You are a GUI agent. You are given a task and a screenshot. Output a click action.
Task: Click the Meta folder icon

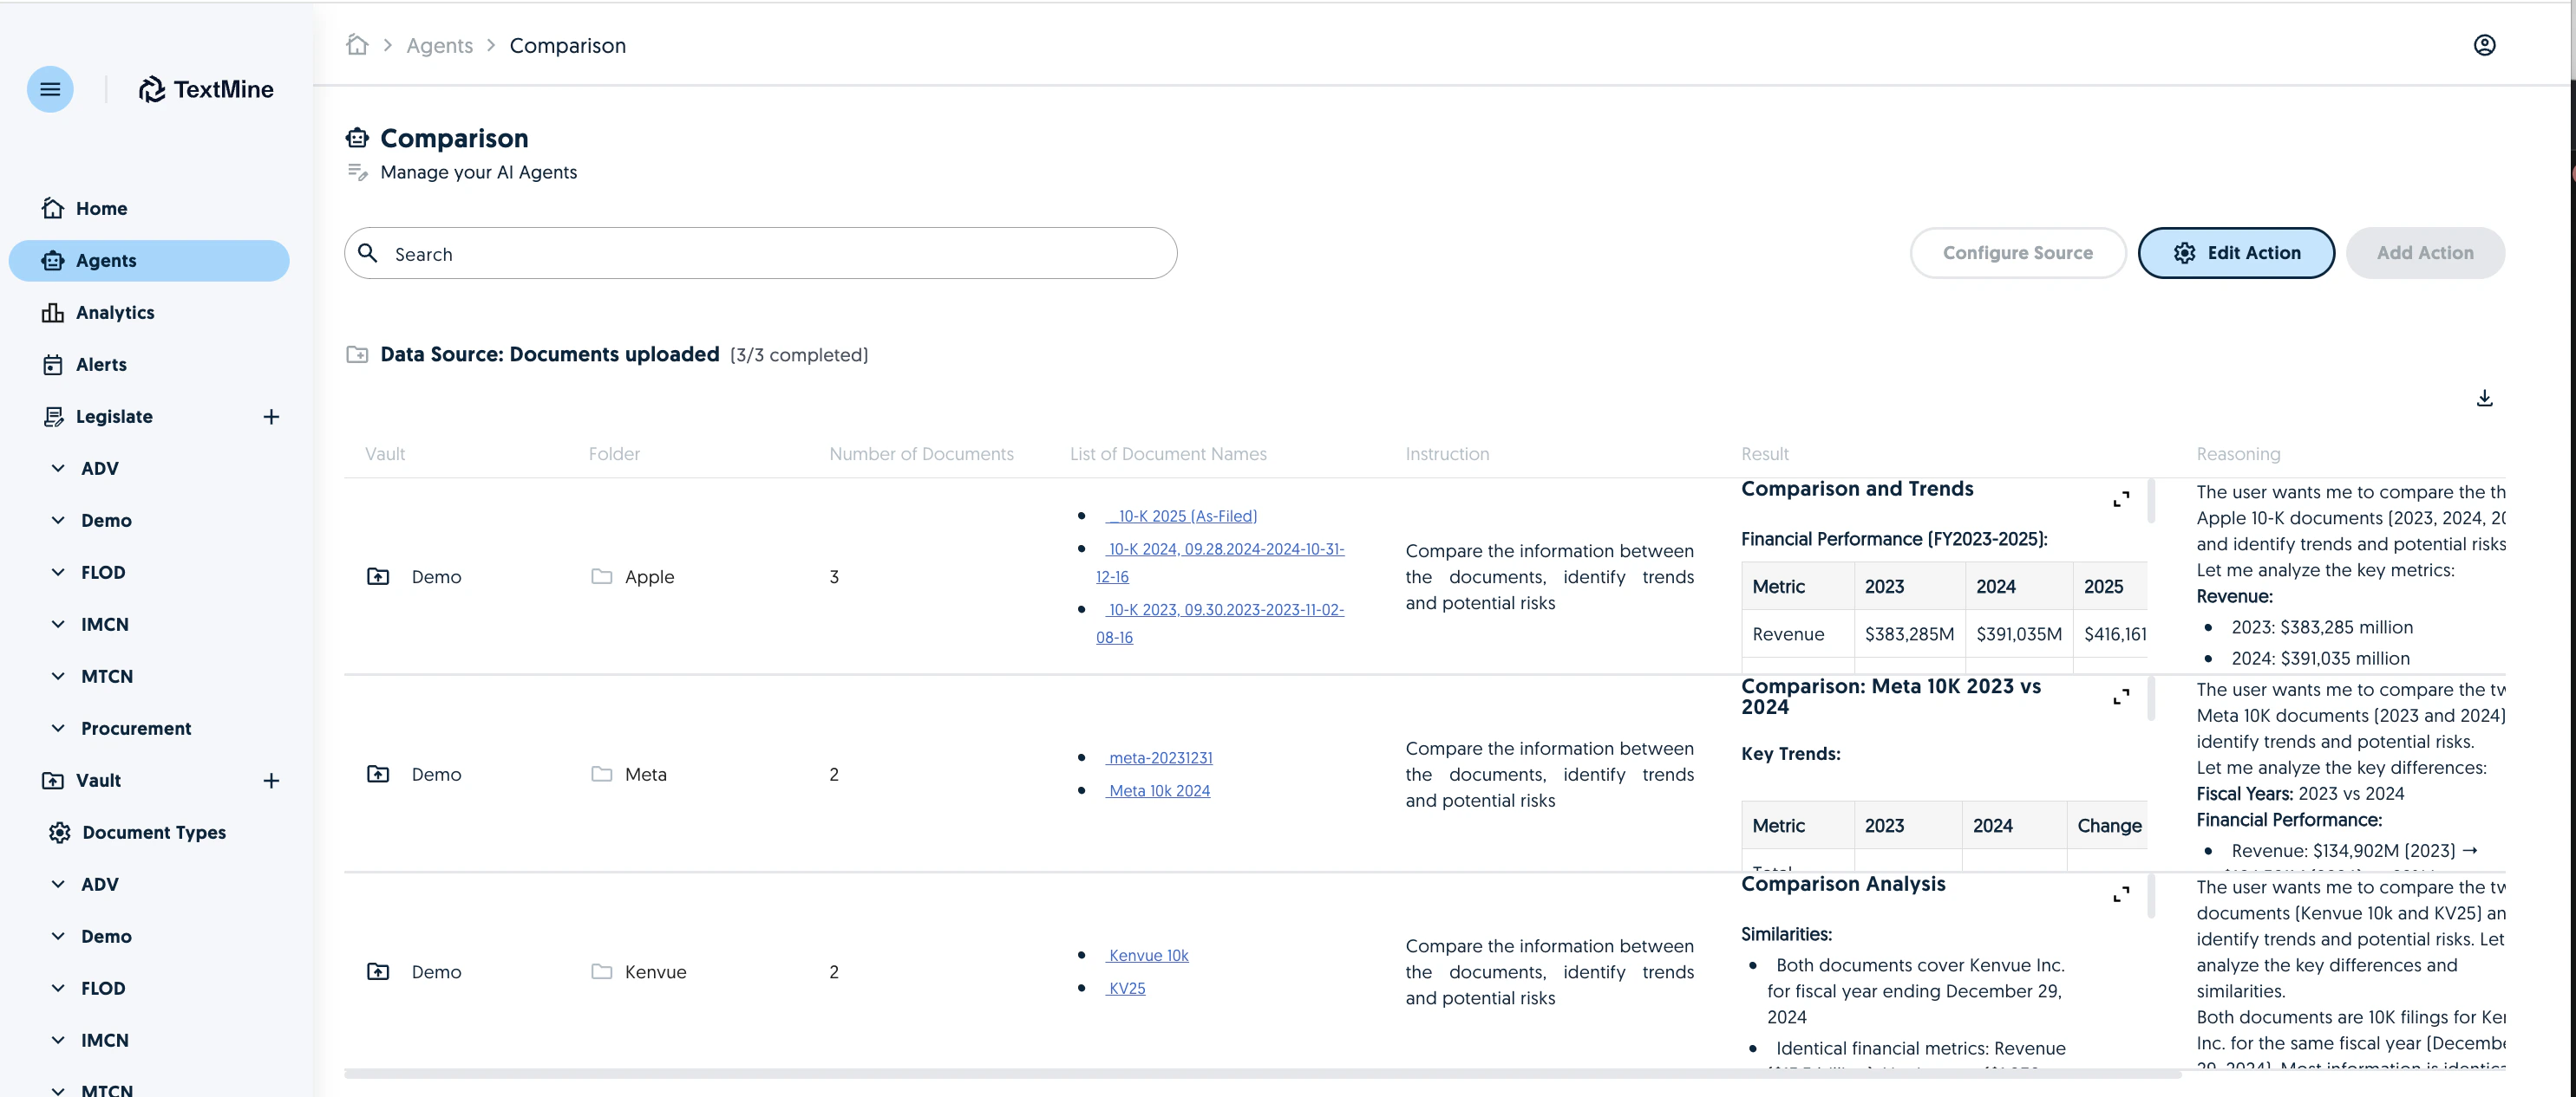601,775
